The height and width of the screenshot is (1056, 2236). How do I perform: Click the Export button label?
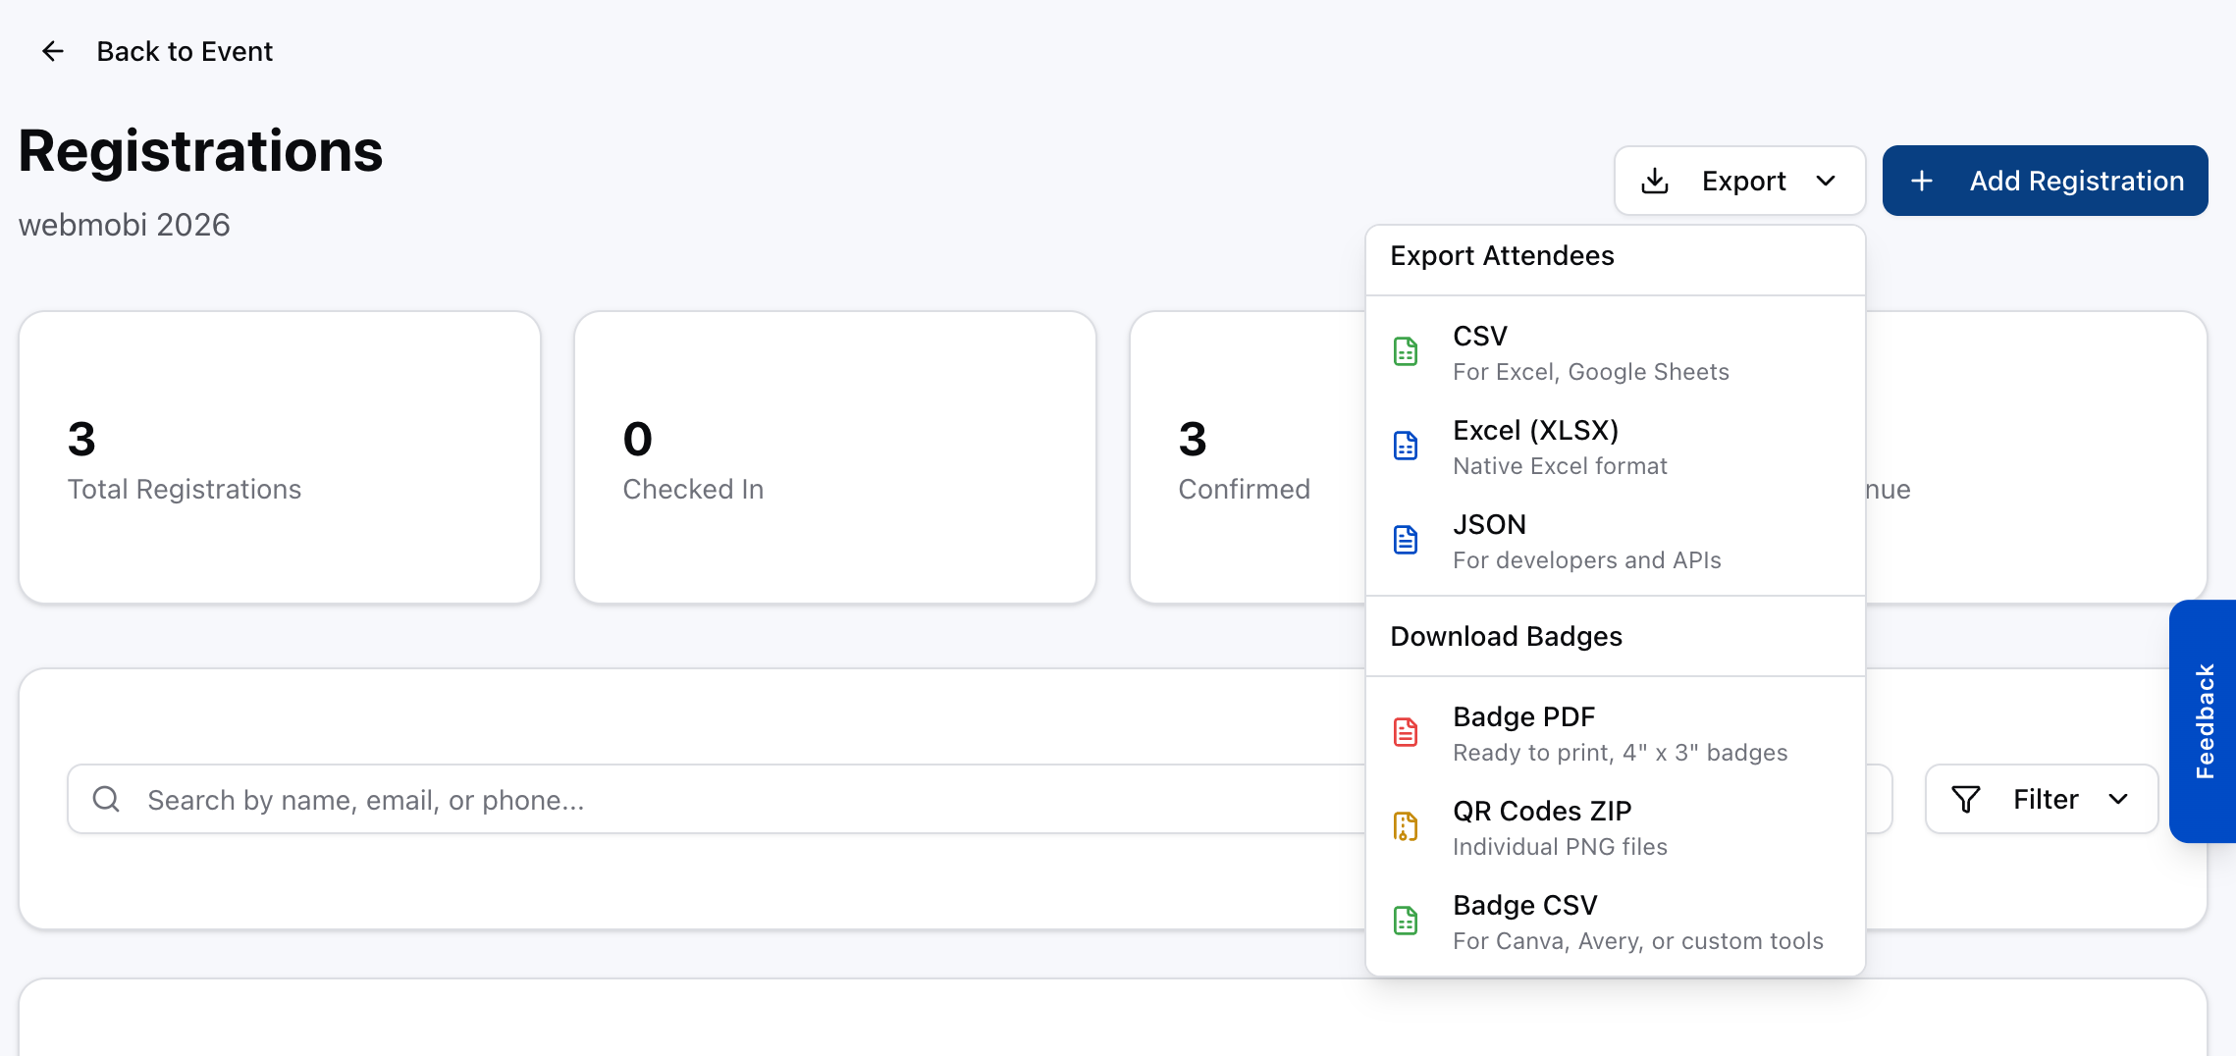(x=1743, y=181)
